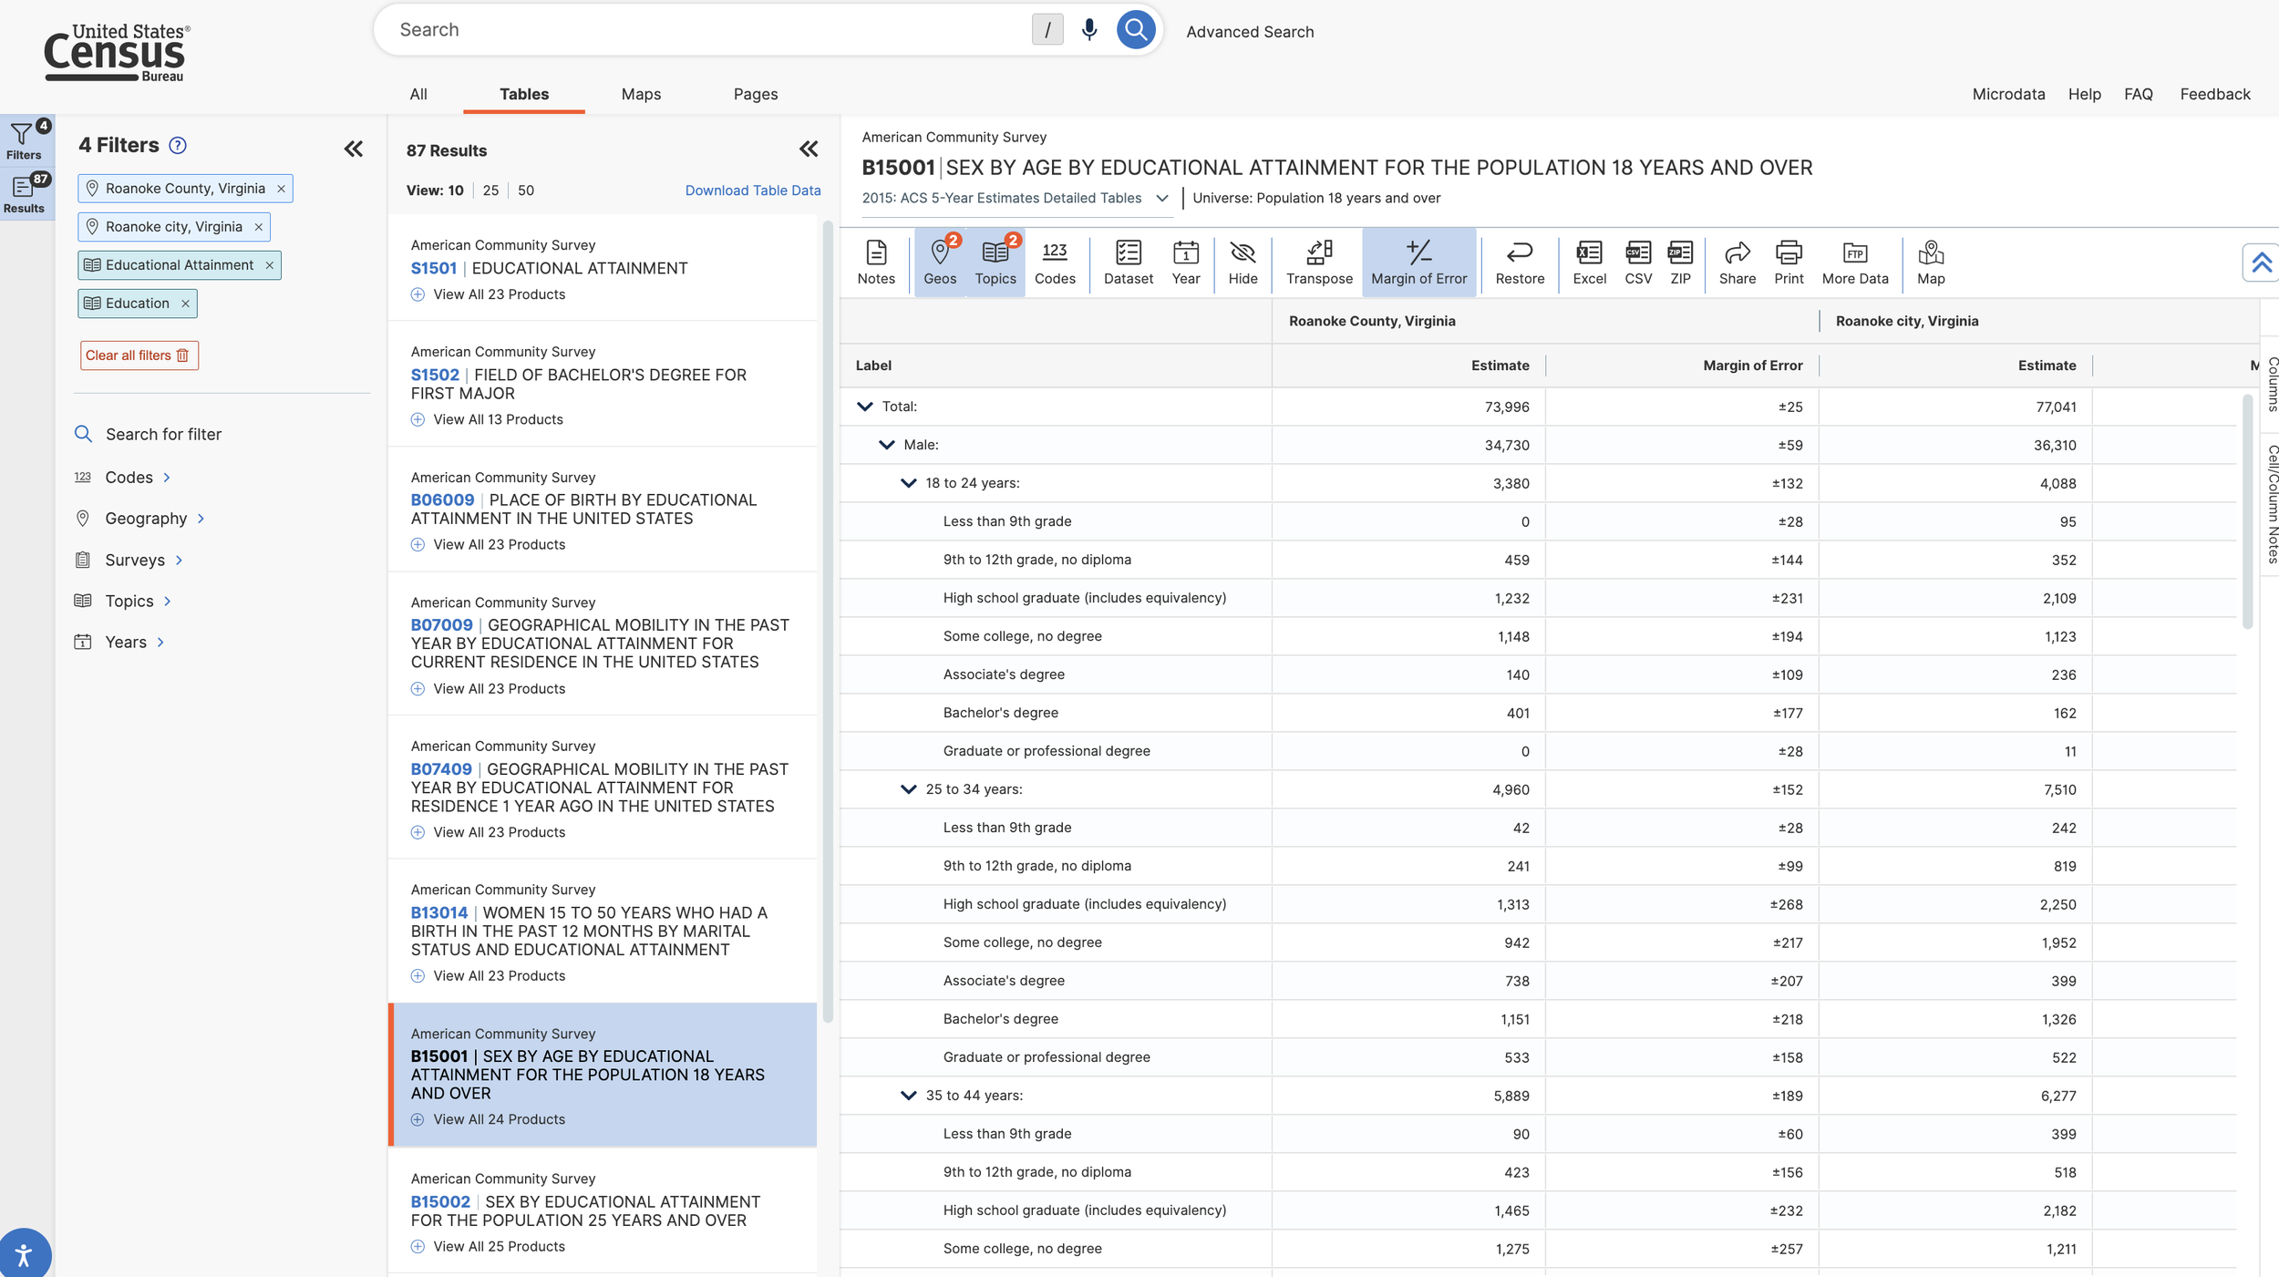Click the microphone voice search icon
The height and width of the screenshot is (1277, 2279).
click(1088, 30)
